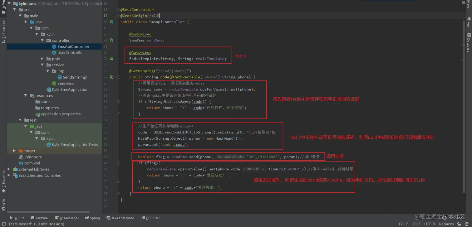Click the editor's vertical scrollbar

(463, 106)
